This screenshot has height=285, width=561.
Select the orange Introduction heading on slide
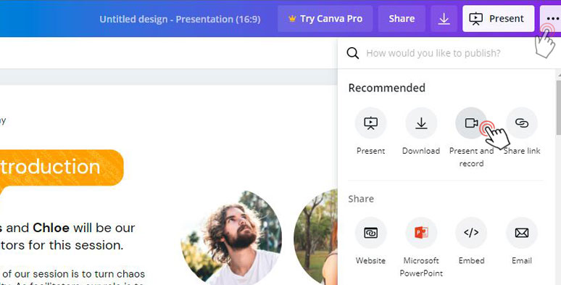point(62,168)
